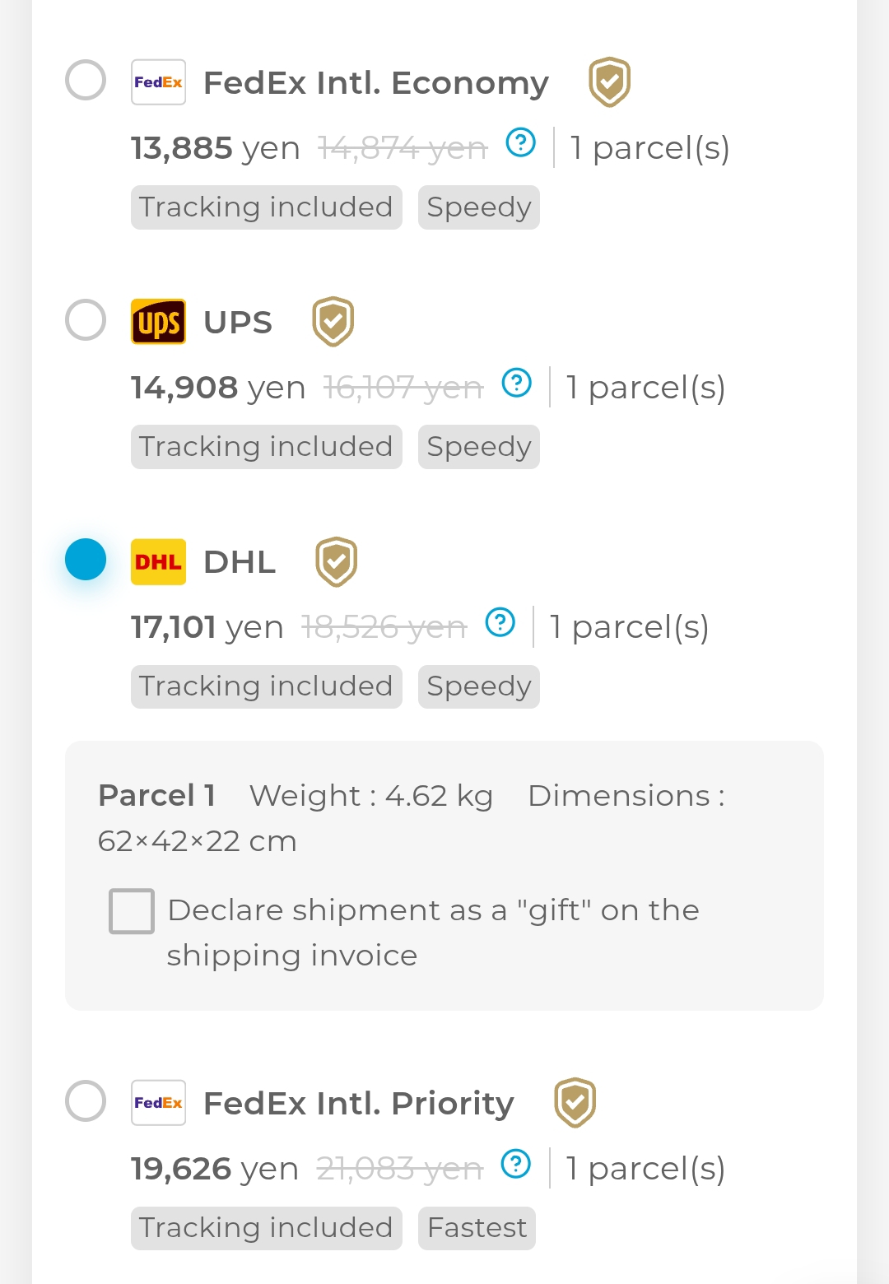Tap the shield badge next to DHL
This screenshot has width=889, height=1284.
(x=337, y=562)
